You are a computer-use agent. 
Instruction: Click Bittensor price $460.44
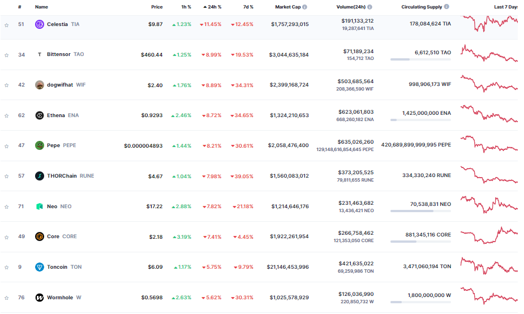pos(152,55)
